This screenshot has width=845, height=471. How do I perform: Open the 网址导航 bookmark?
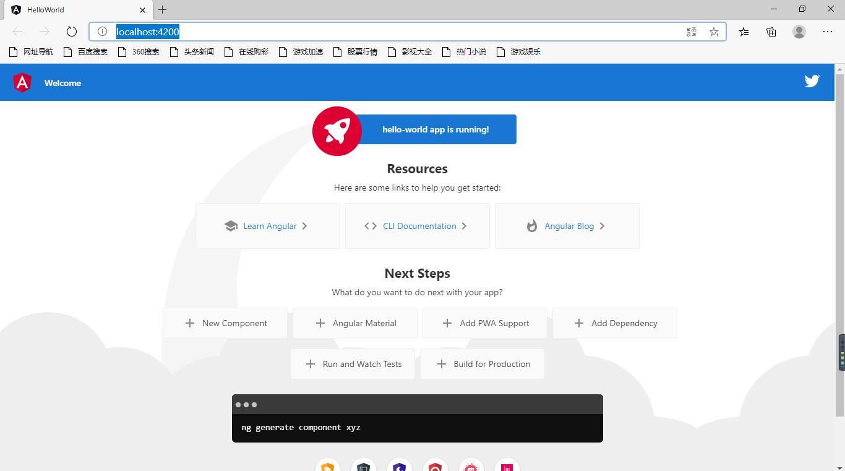point(31,52)
